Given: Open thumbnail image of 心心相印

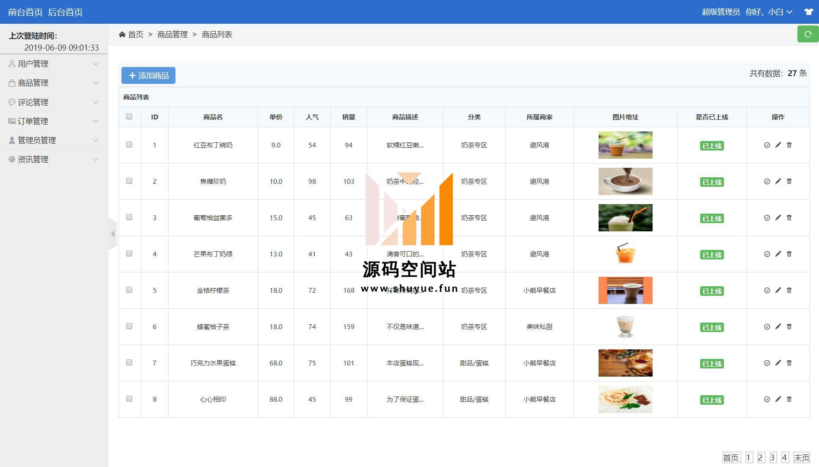Looking at the screenshot, I should tap(625, 399).
